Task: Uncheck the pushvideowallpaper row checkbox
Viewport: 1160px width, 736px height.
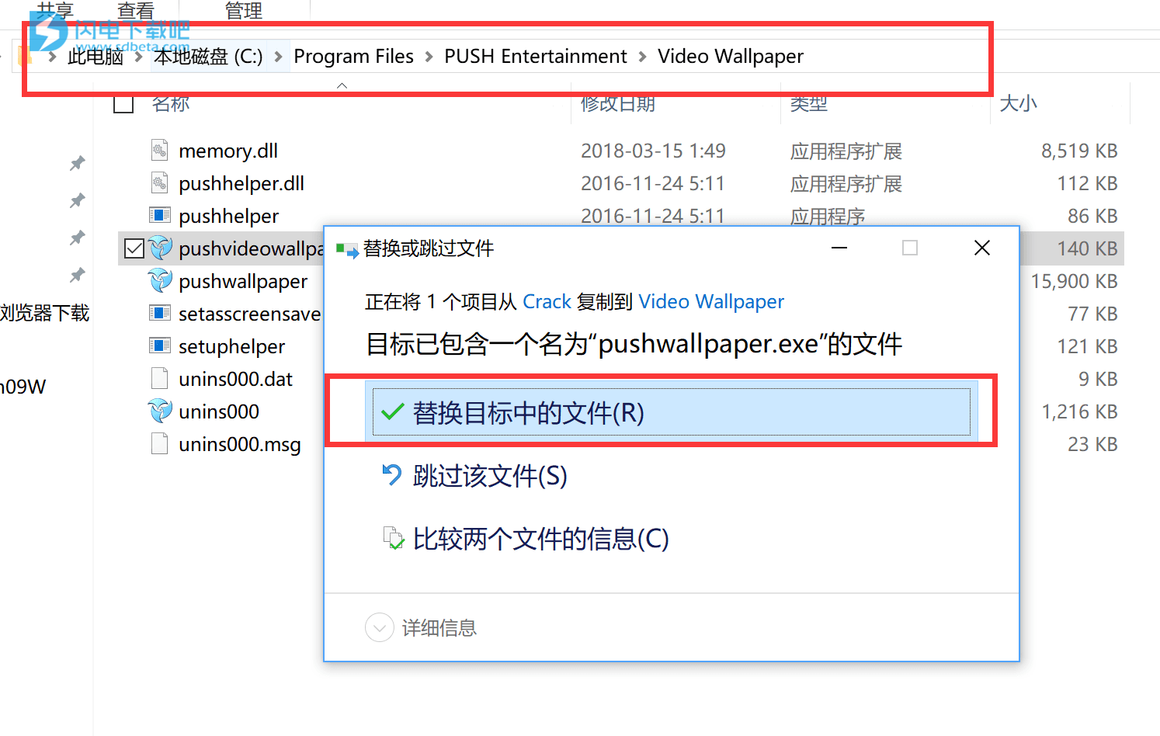Action: (134, 248)
